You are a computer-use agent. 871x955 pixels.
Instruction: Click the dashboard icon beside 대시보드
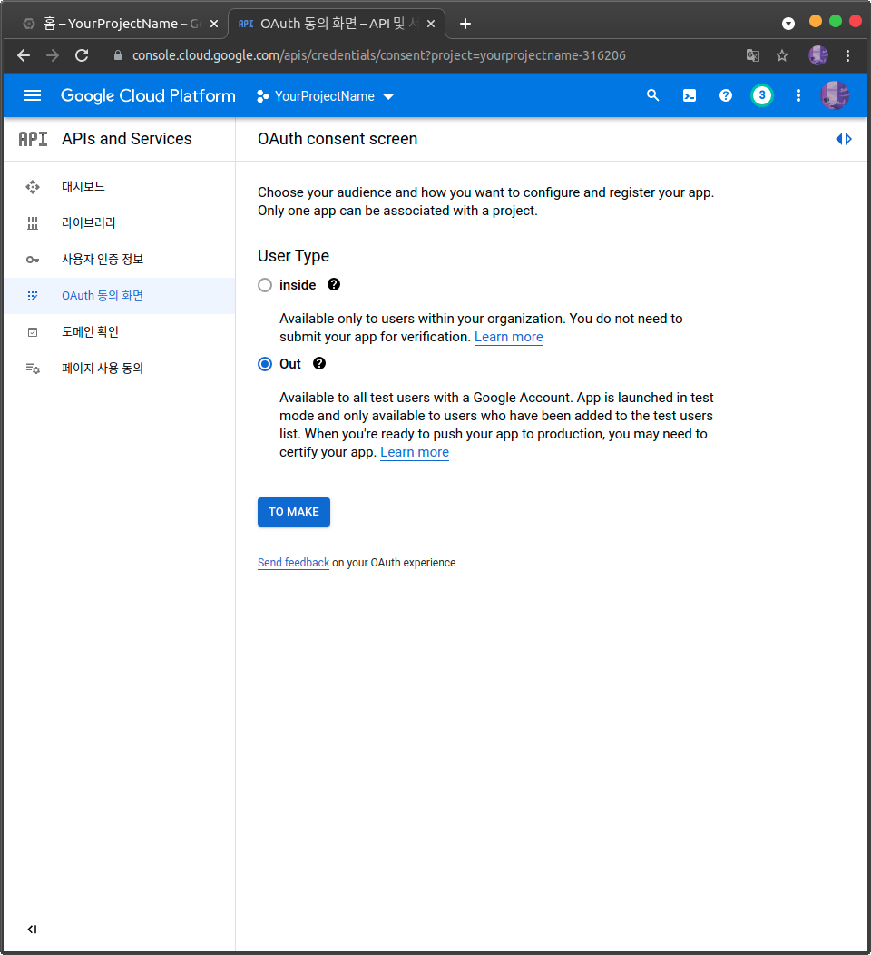click(33, 187)
